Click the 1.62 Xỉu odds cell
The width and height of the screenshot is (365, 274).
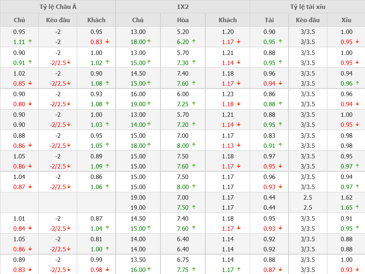(346, 198)
